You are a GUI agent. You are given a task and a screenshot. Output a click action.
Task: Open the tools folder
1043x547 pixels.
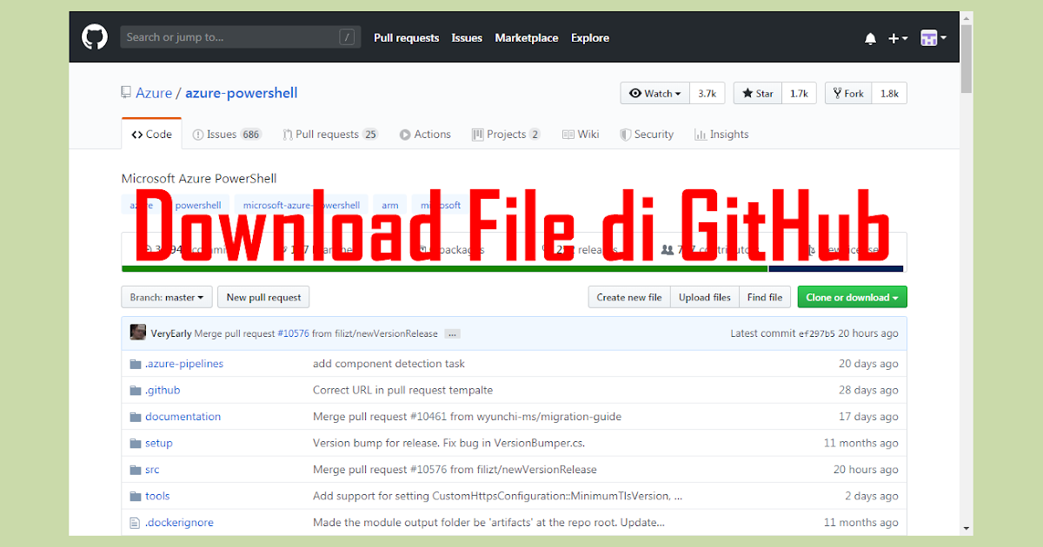click(157, 496)
